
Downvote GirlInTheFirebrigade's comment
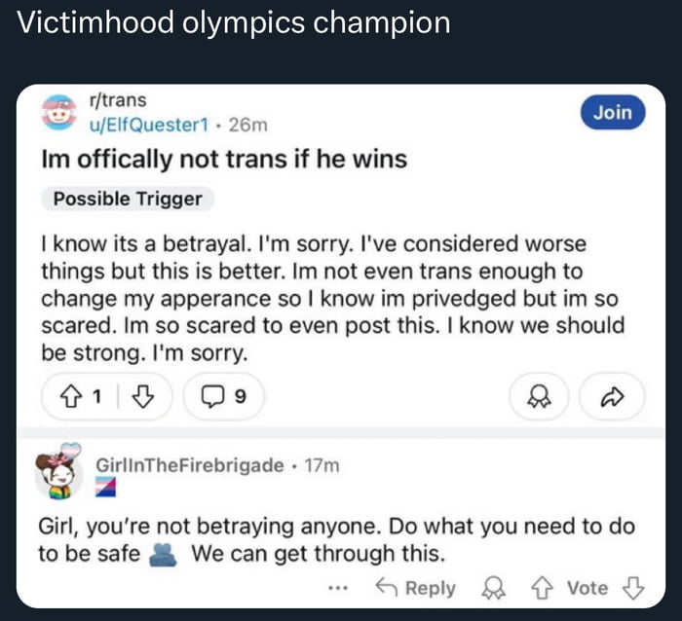[632, 588]
